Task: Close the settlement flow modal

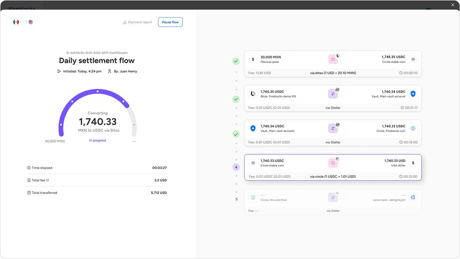Action: [453, 5]
